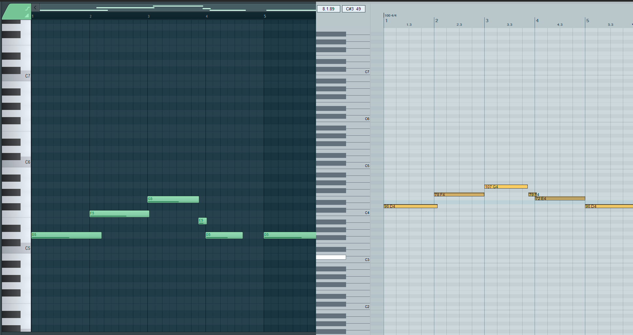The width and height of the screenshot is (633, 335).
Task: Click the C3 label on the right keyboard
Action: pos(367,260)
